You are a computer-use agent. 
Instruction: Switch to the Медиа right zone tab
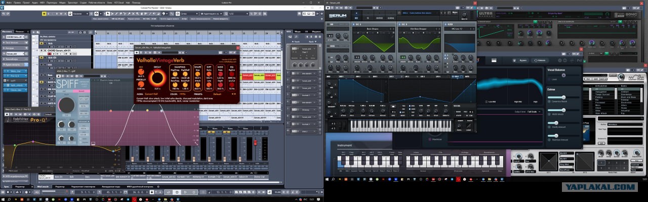[298, 31]
